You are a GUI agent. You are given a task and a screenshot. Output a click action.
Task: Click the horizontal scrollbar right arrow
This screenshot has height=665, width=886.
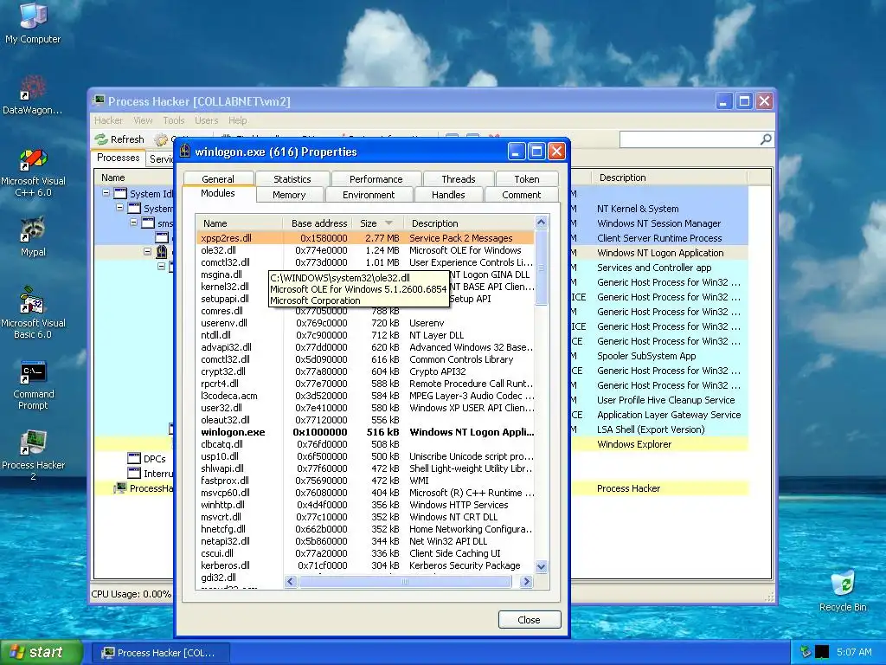[x=527, y=581]
